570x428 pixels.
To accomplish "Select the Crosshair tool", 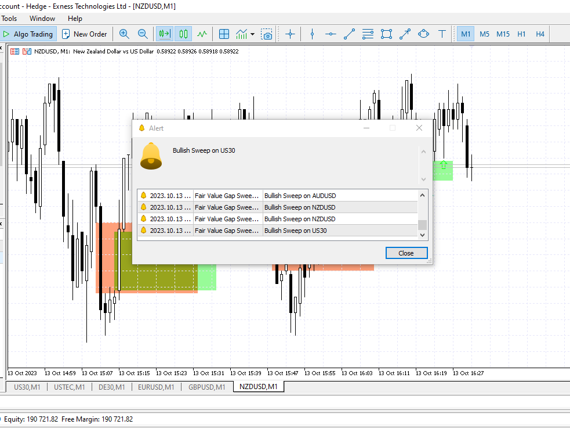I will (289, 34).
